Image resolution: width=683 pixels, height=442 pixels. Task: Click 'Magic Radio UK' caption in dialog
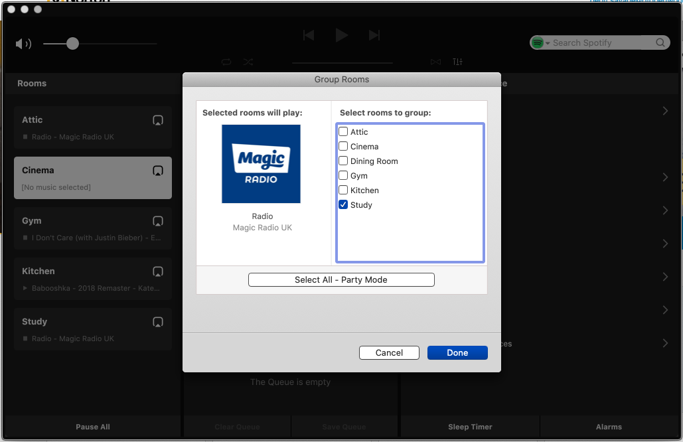pyautogui.click(x=262, y=228)
